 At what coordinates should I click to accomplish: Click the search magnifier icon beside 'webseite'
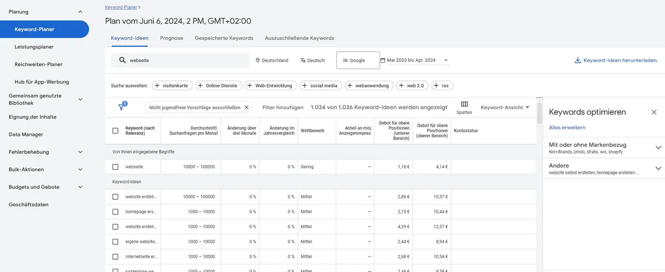pos(122,60)
